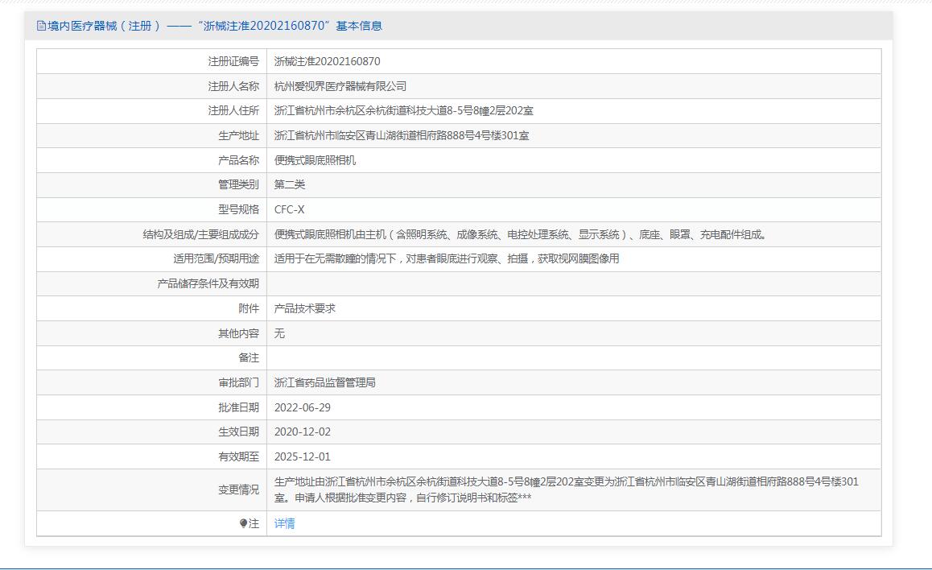Select expiry date 2025-12-01

303,456
